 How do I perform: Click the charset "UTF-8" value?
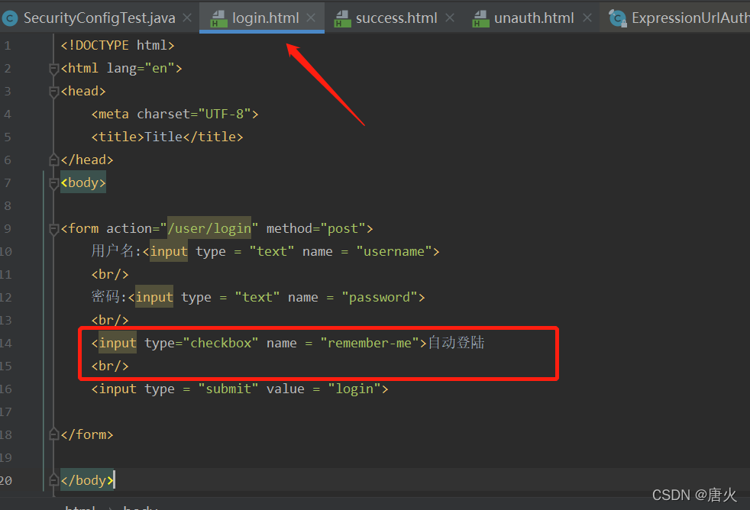[x=225, y=115]
